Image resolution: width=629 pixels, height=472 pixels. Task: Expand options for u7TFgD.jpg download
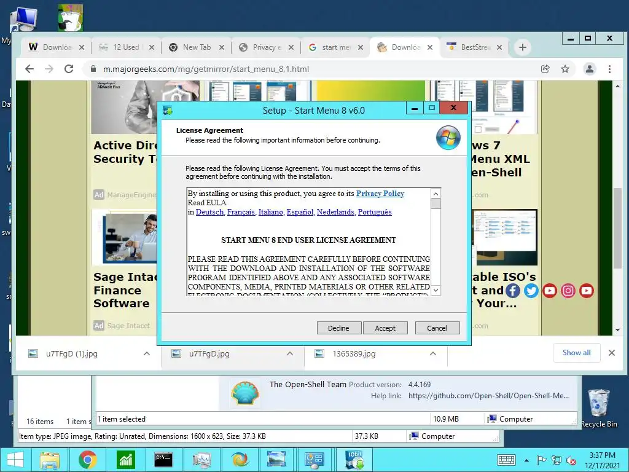[290, 353]
